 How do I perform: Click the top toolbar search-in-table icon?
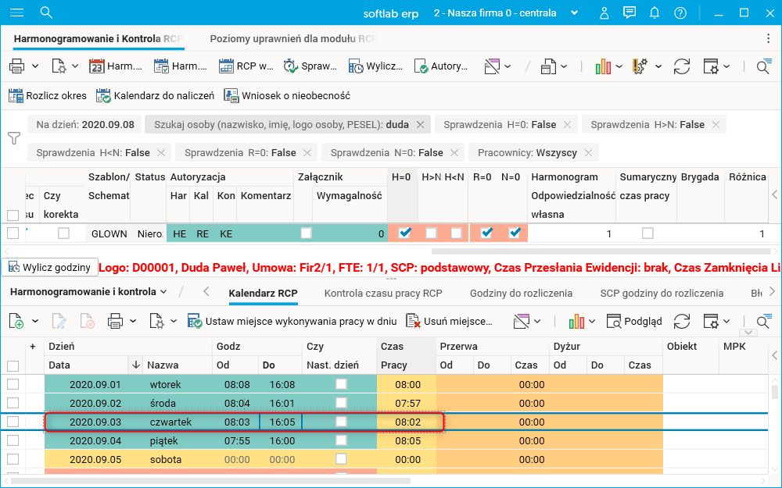tap(763, 66)
